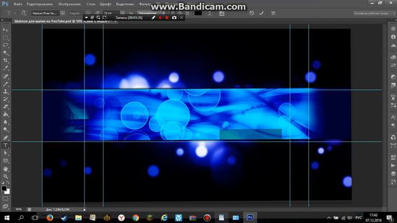
Task: Open the warp text dialog
Action: coord(210,14)
